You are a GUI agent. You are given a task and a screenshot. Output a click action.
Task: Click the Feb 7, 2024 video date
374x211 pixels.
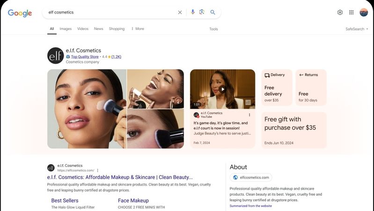point(202,143)
